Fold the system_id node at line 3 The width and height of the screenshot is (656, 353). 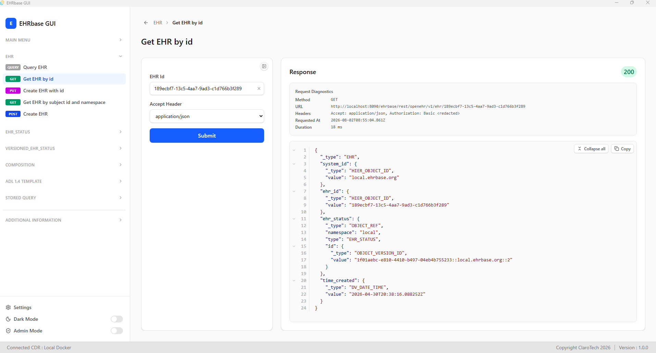(x=294, y=164)
